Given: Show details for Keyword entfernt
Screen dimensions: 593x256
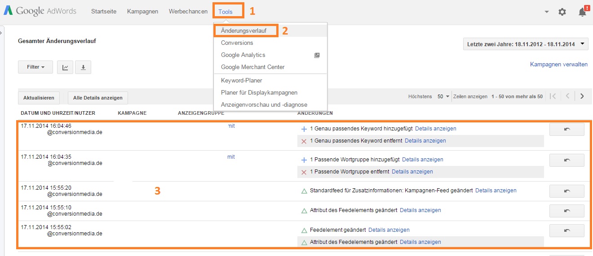Looking at the screenshot, I should pyautogui.click(x=425, y=141).
